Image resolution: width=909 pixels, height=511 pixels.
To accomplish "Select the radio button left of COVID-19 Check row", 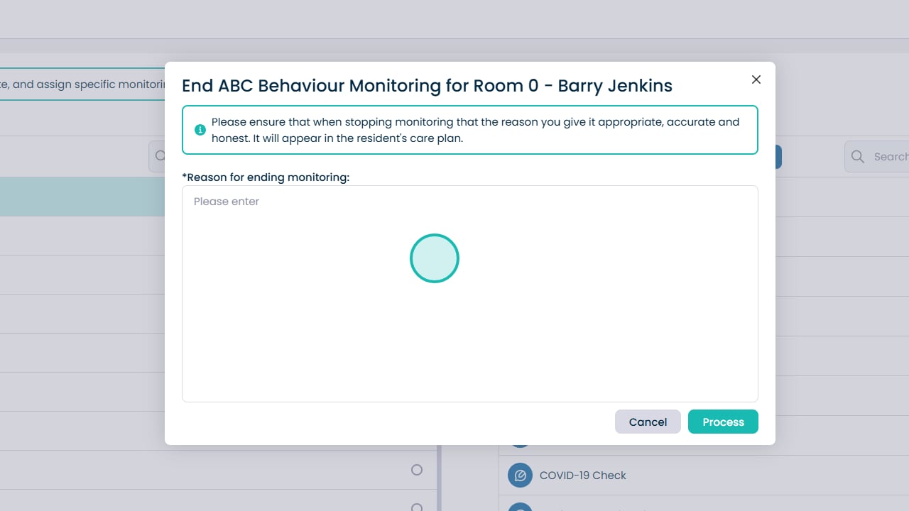I will tap(417, 470).
